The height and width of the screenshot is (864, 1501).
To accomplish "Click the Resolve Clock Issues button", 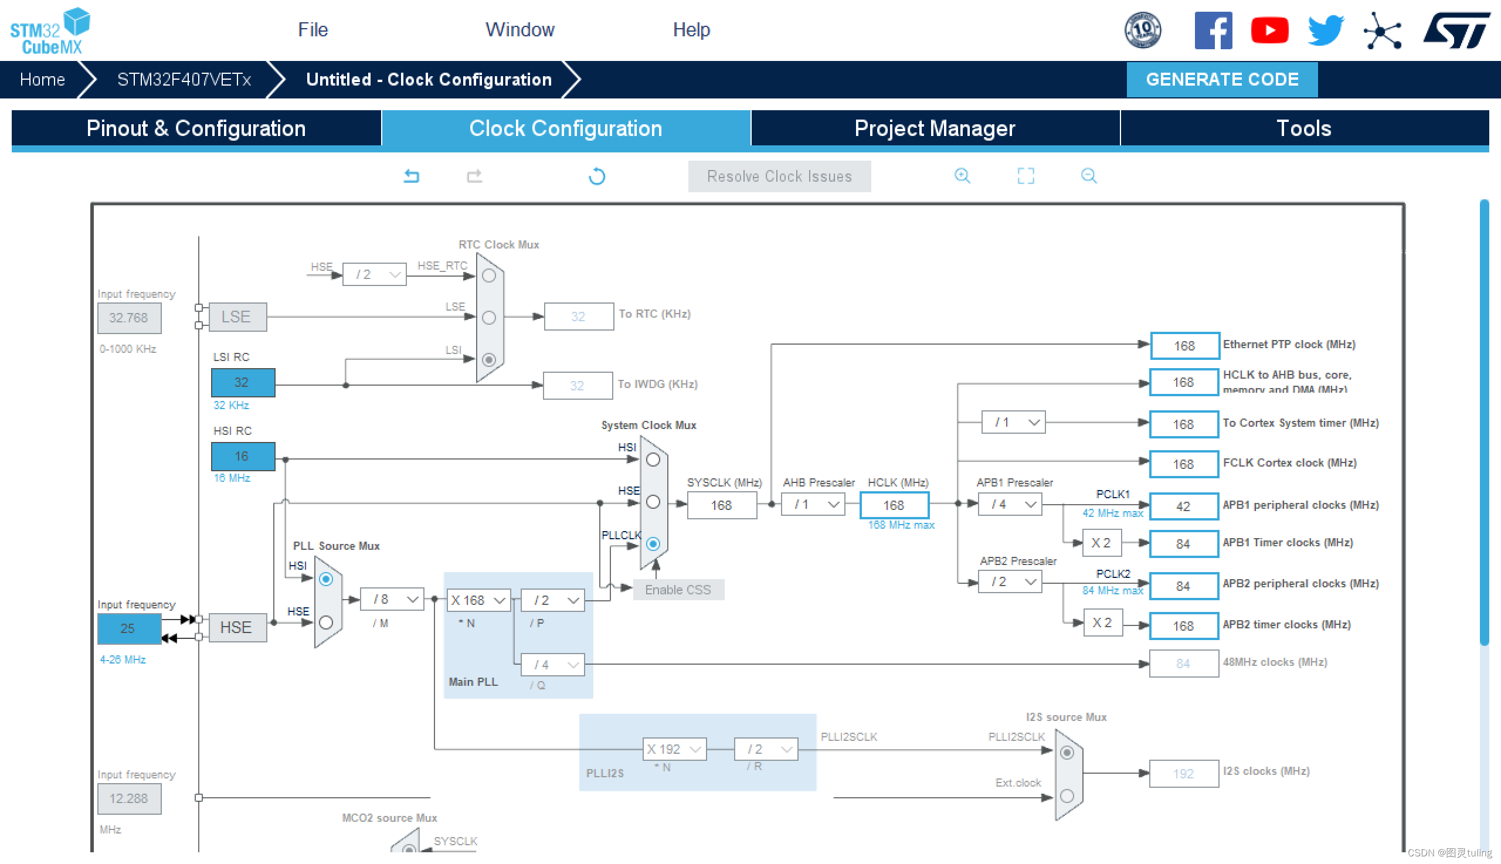I will pyautogui.click(x=779, y=176).
